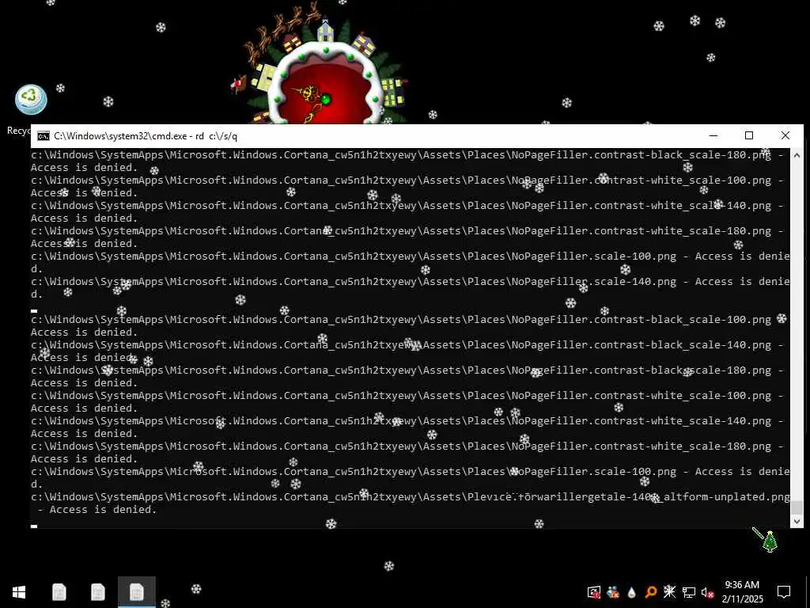Open the Windows Start button
810x608 pixels.
(19, 592)
